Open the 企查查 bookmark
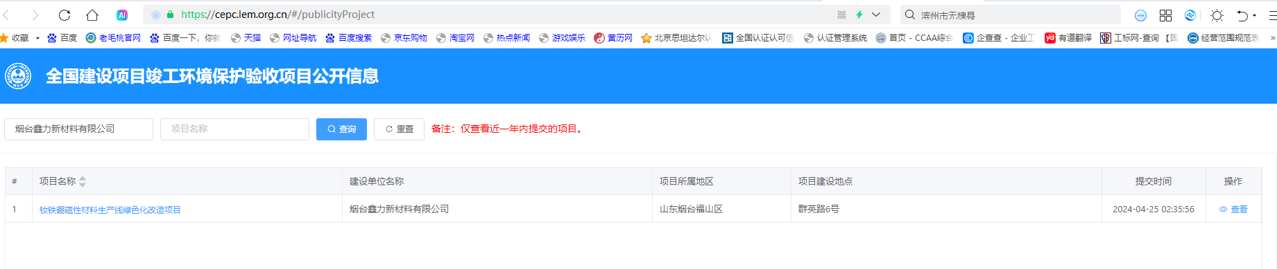Viewport: 1277px width, 269px height. (998, 38)
